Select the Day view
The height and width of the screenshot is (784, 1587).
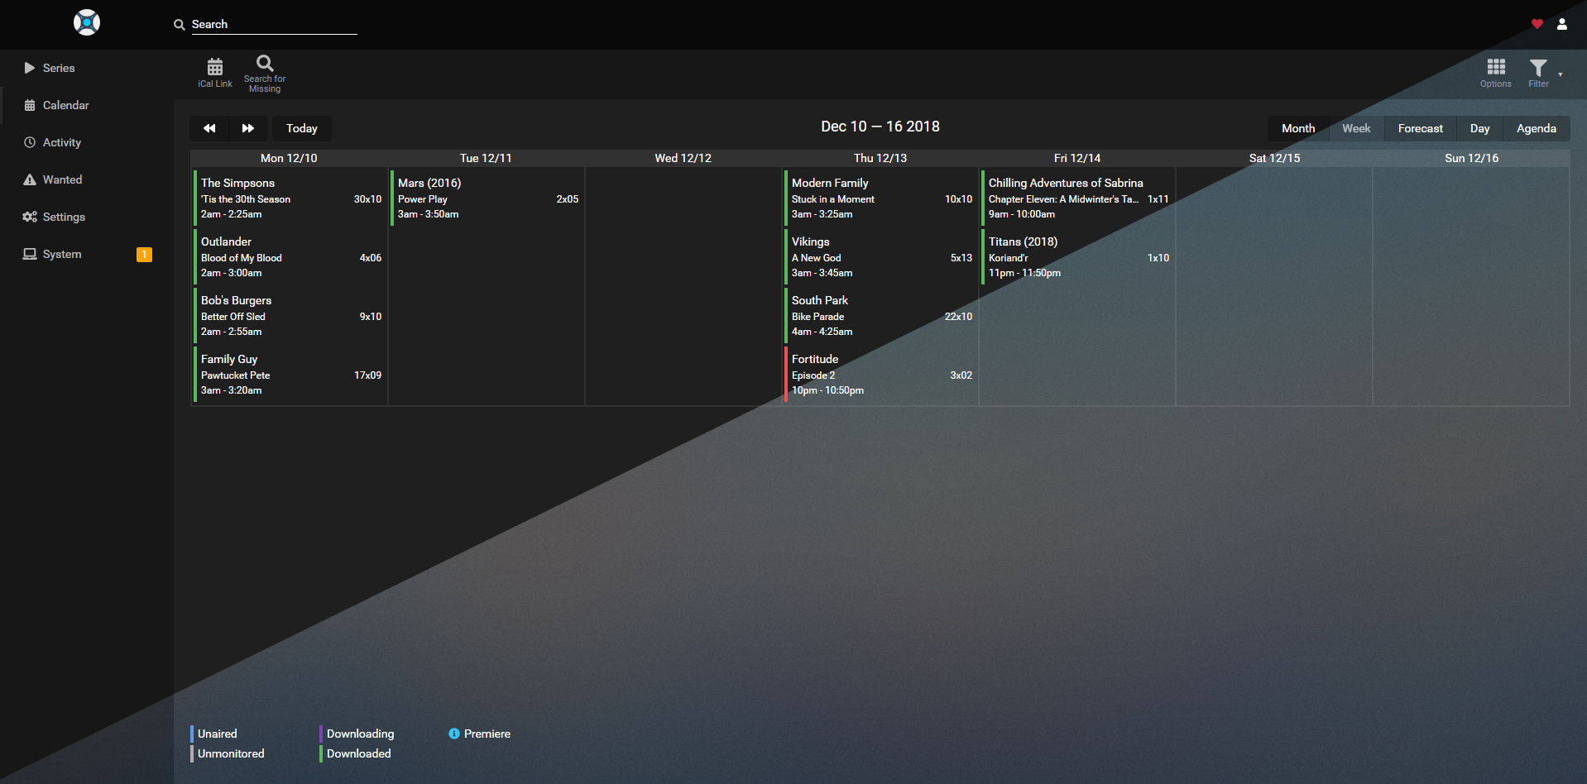click(x=1479, y=128)
